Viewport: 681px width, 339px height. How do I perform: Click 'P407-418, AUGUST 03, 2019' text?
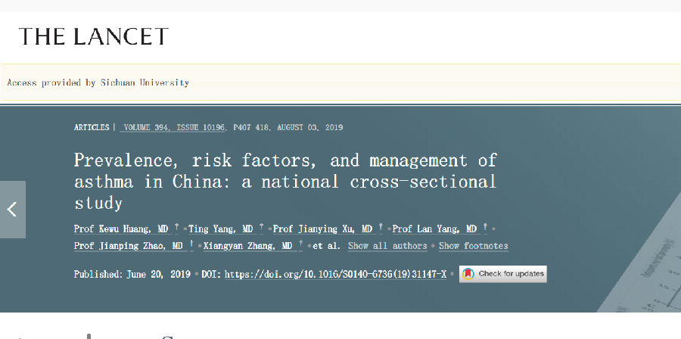(x=288, y=128)
